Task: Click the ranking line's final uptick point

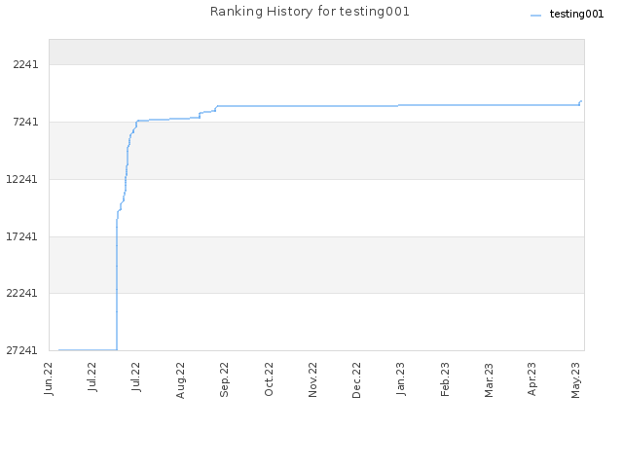Action: [x=581, y=101]
